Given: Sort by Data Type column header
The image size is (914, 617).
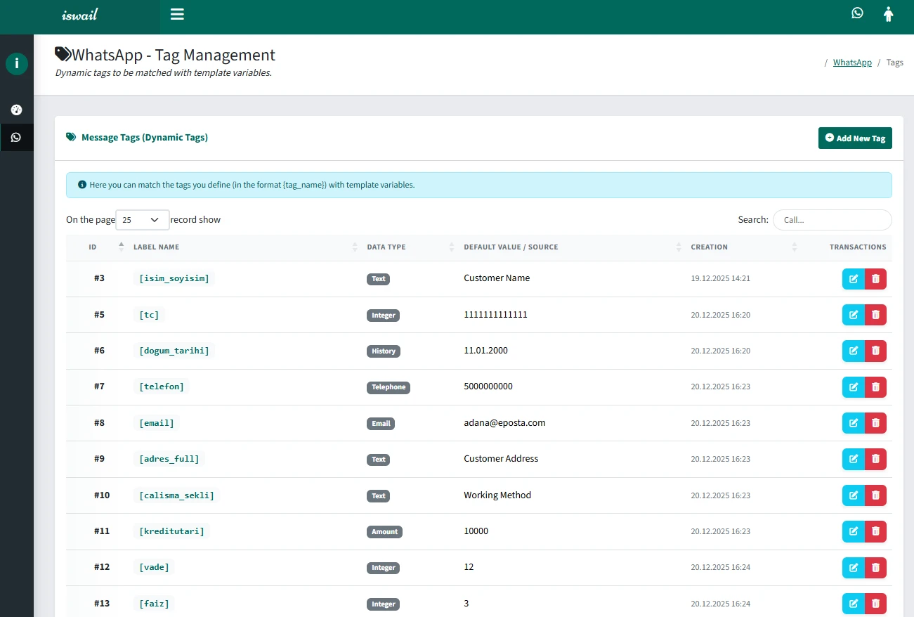Looking at the screenshot, I should 386,247.
